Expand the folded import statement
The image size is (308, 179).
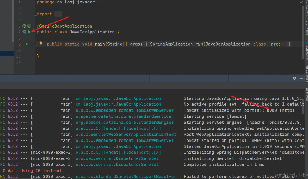click(35, 14)
